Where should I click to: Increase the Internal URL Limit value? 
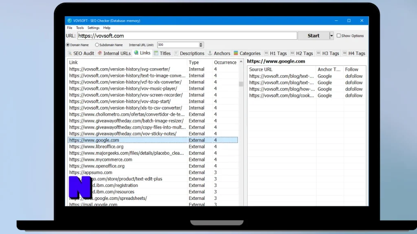(x=201, y=43)
